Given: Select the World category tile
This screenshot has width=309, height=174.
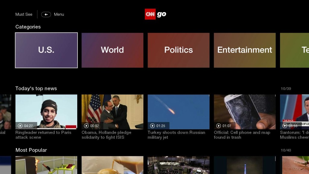Looking at the screenshot, I should [112, 50].
